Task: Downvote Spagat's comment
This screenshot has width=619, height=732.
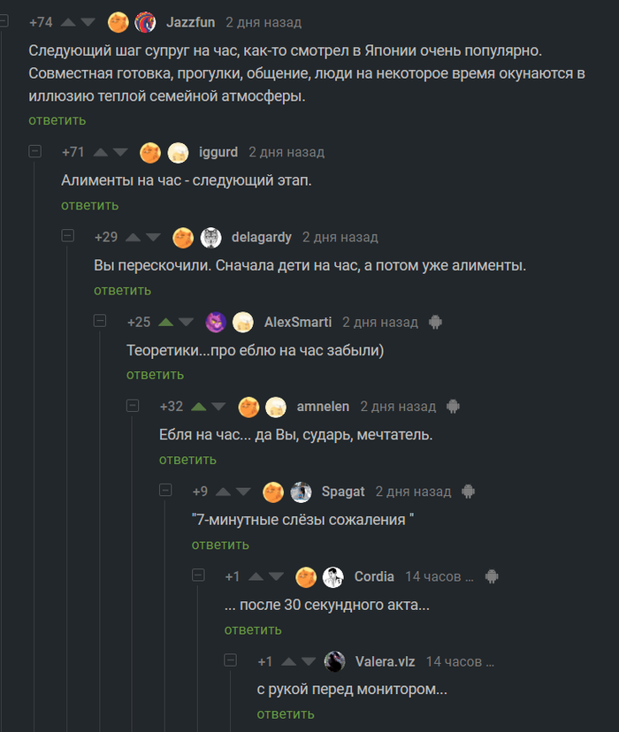Action: [x=244, y=492]
